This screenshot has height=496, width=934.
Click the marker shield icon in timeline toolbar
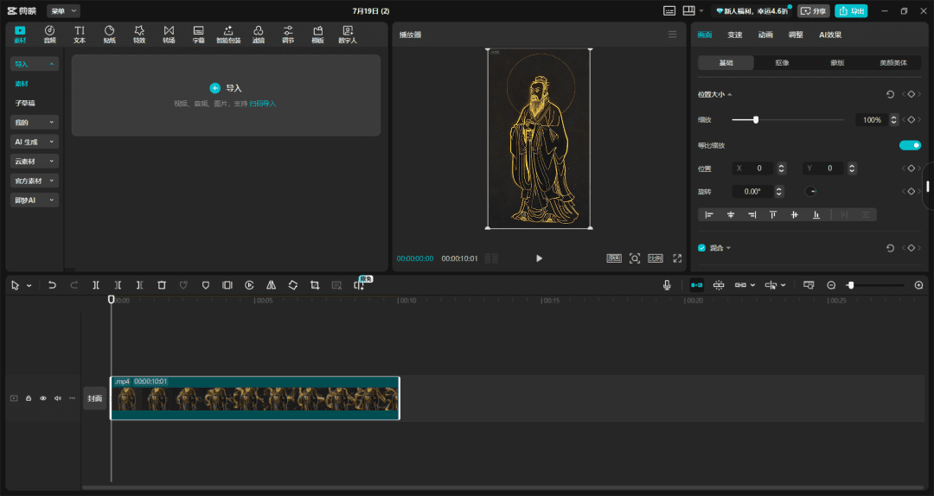coord(206,285)
